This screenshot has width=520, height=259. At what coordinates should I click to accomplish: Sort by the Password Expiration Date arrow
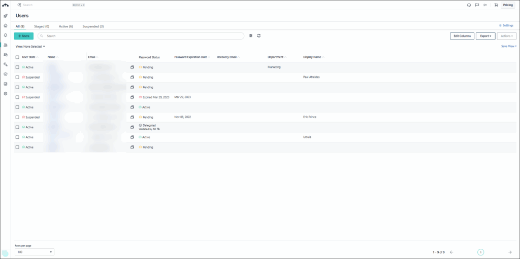pyautogui.click(x=209, y=57)
